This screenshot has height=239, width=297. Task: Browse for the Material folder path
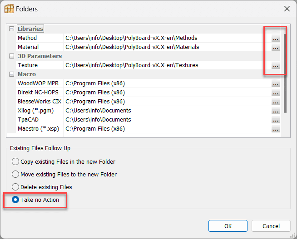276,47
